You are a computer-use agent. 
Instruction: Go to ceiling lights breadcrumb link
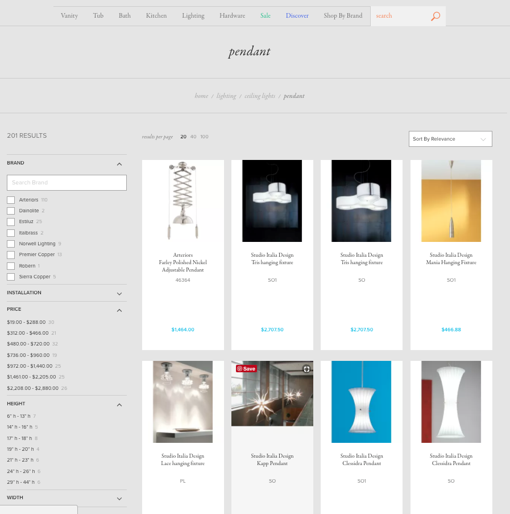[260, 96]
